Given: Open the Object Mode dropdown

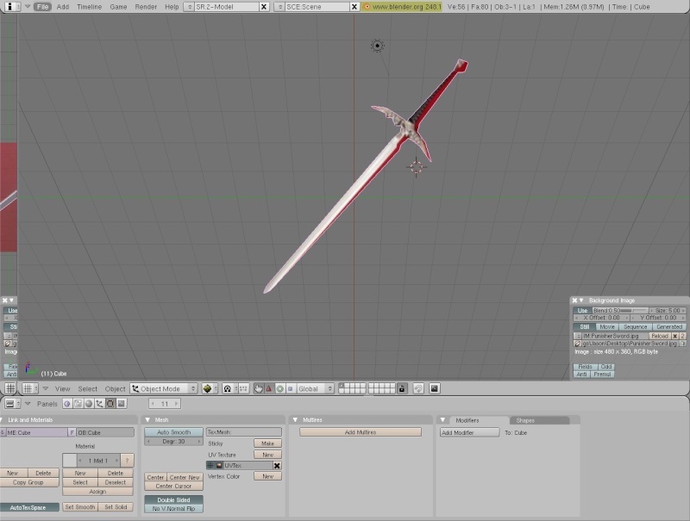Looking at the screenshot, I should point(164,388).
